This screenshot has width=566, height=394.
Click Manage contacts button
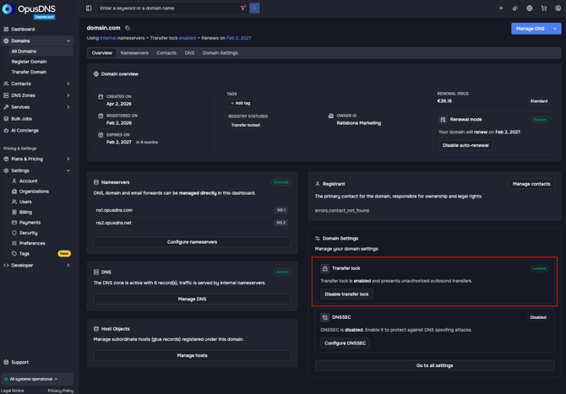(531, 184)
